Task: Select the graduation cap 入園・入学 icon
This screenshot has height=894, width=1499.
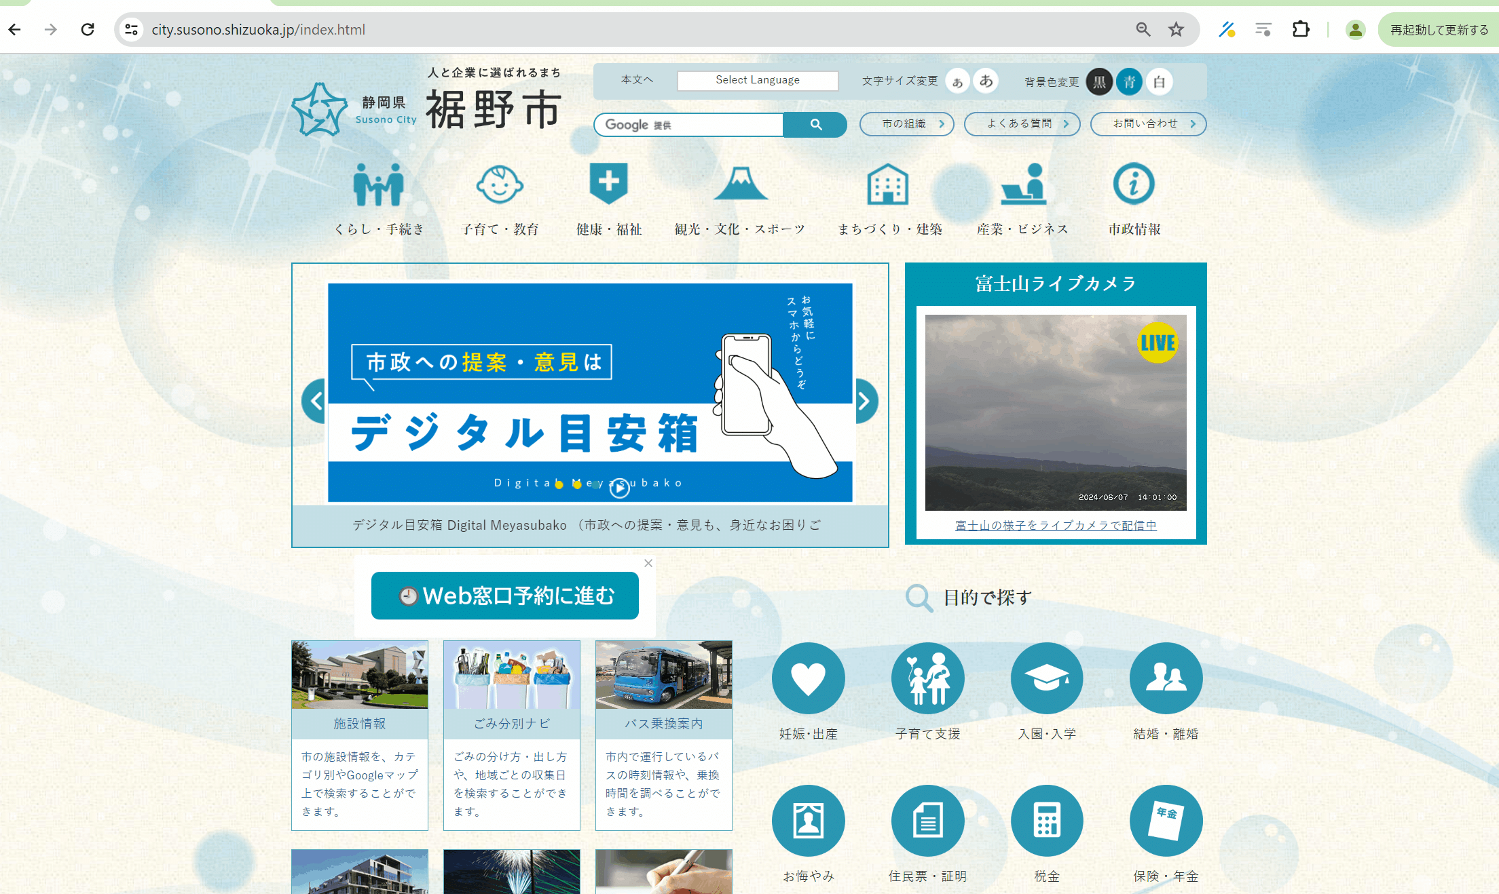Action: pos(1047,678)
